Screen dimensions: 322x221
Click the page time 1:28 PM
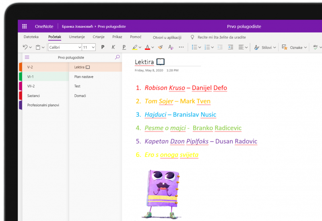coord(173,70)
